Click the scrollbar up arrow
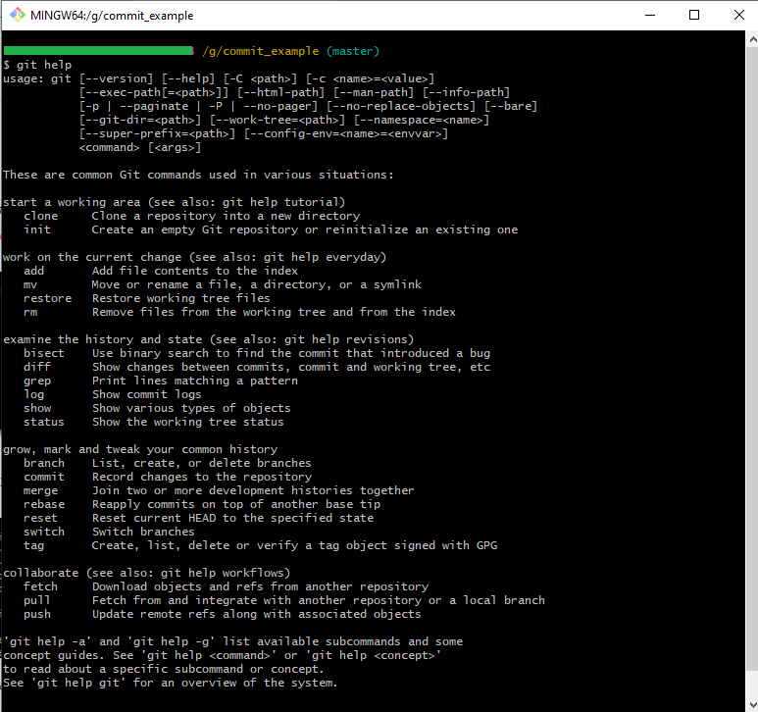 tap(752, 39)
